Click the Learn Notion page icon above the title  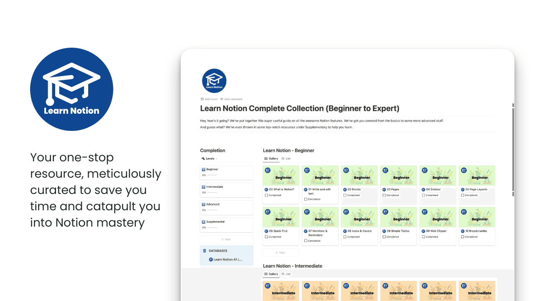point(214,81)
